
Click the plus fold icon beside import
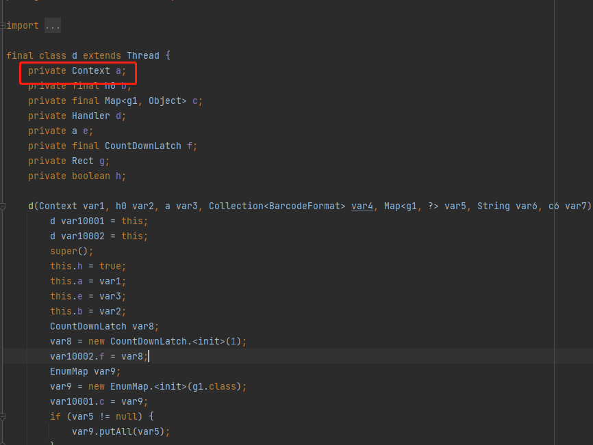coord(3,25)
